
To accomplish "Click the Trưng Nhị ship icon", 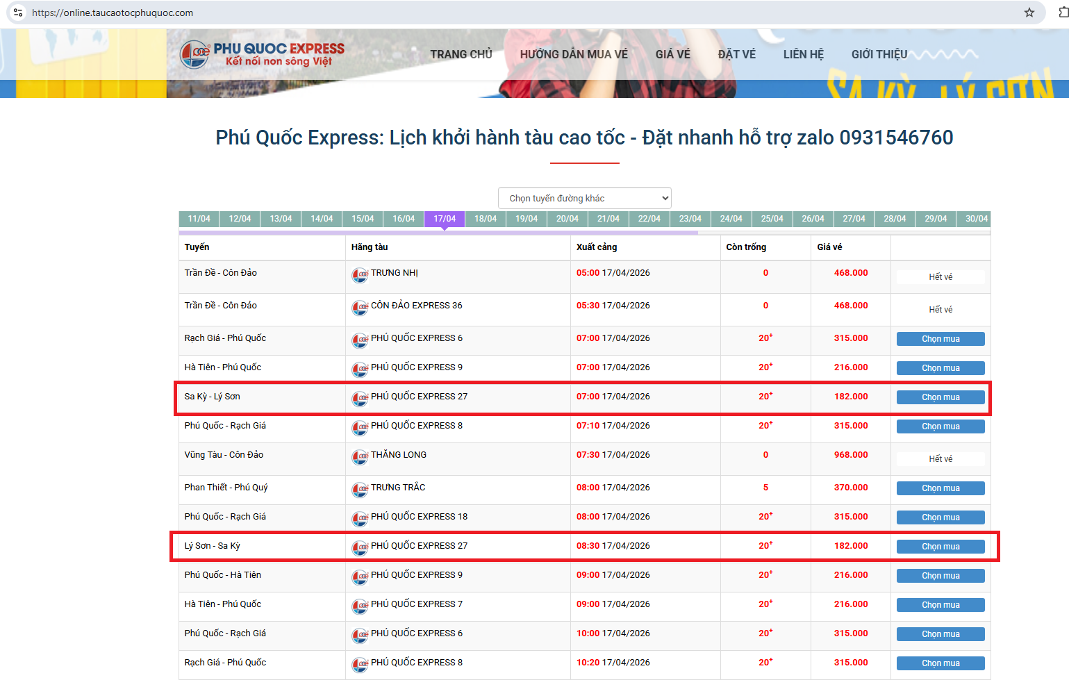I will tap(360, 275).
